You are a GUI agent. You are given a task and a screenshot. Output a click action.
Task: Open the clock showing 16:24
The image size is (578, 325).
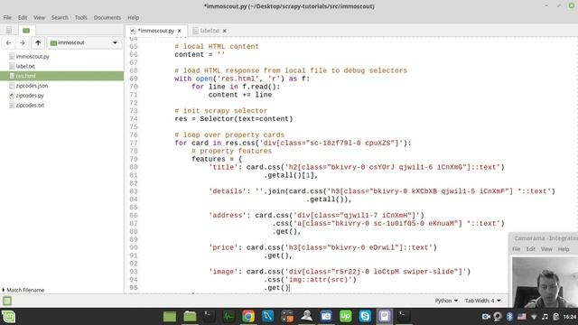(570, 317)
